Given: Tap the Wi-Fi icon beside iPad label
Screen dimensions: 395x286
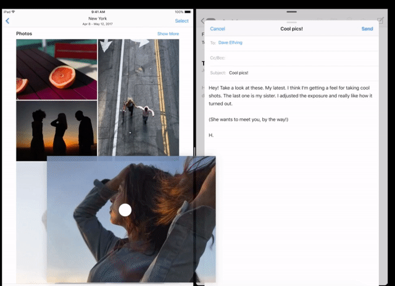Looking at the screenshot, I should pos(13,12).
